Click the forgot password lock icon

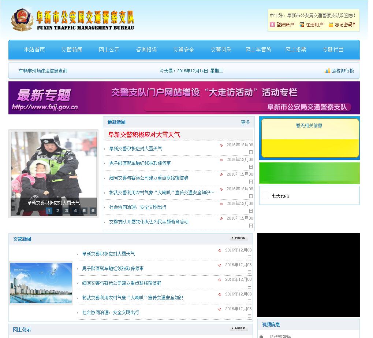click(331, 25)
